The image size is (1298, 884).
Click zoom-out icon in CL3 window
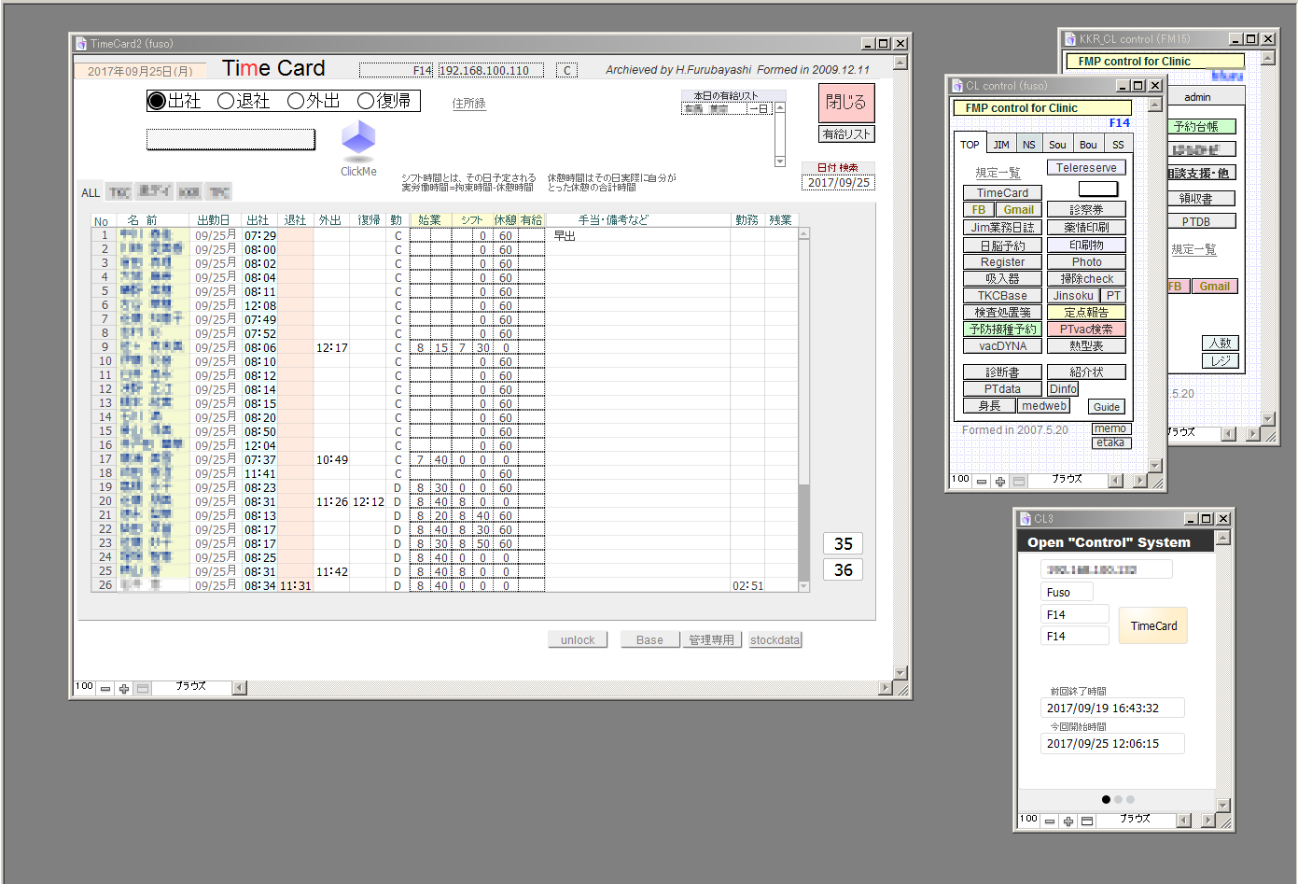click(x=1050, y=821)
